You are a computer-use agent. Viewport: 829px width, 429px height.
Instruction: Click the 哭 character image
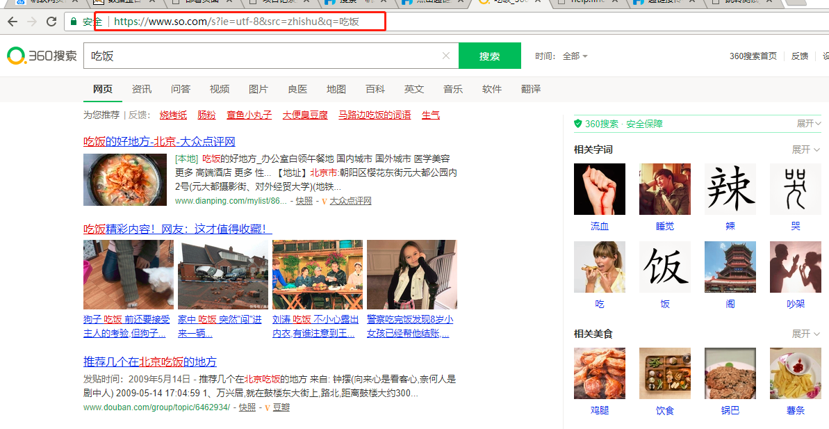point(796,189)
